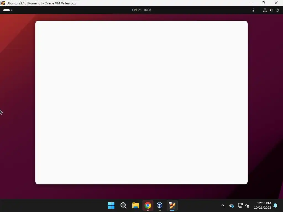
Task: Open the Windows Start button
Action: pos(111,205)
